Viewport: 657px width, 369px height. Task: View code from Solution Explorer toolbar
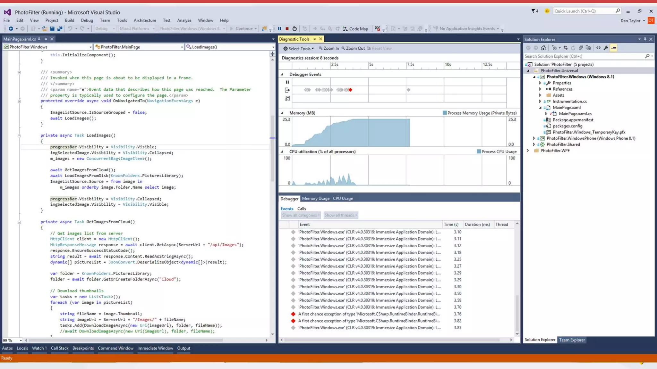[599, 48]
